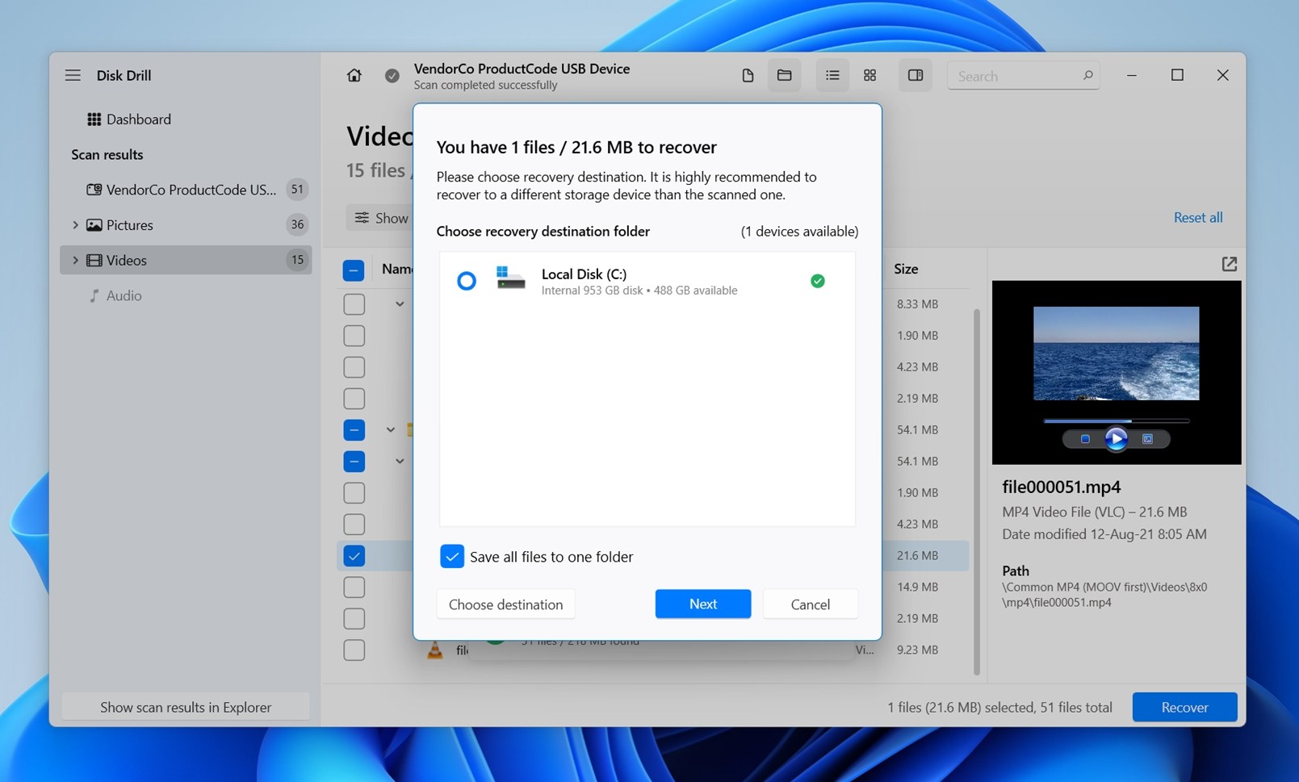Collapse the 8.33 MB row chevron
Screen dimensions: 1299x782
[x=400, y=304]
